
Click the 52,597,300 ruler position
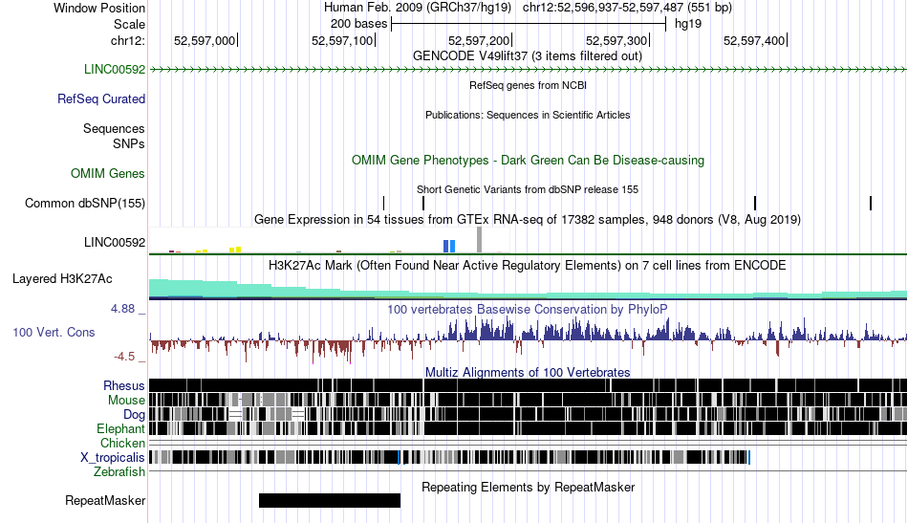(616, 40)
